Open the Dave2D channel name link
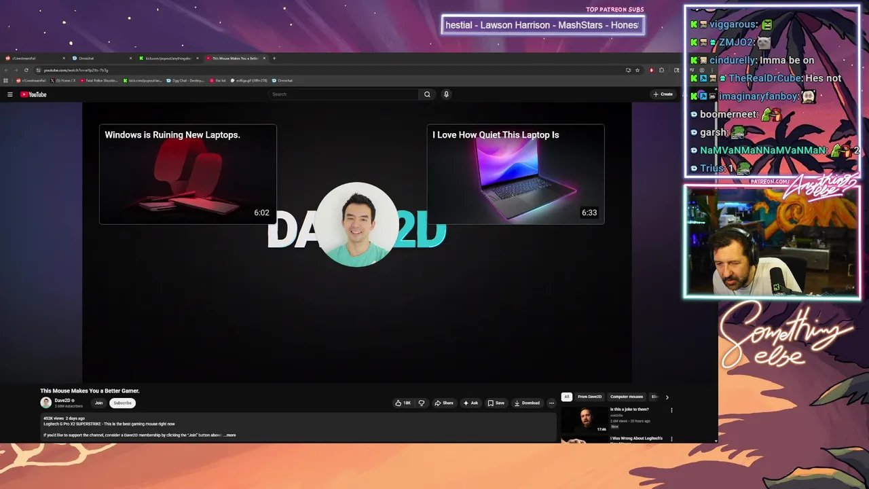 [x=62, y=401]
